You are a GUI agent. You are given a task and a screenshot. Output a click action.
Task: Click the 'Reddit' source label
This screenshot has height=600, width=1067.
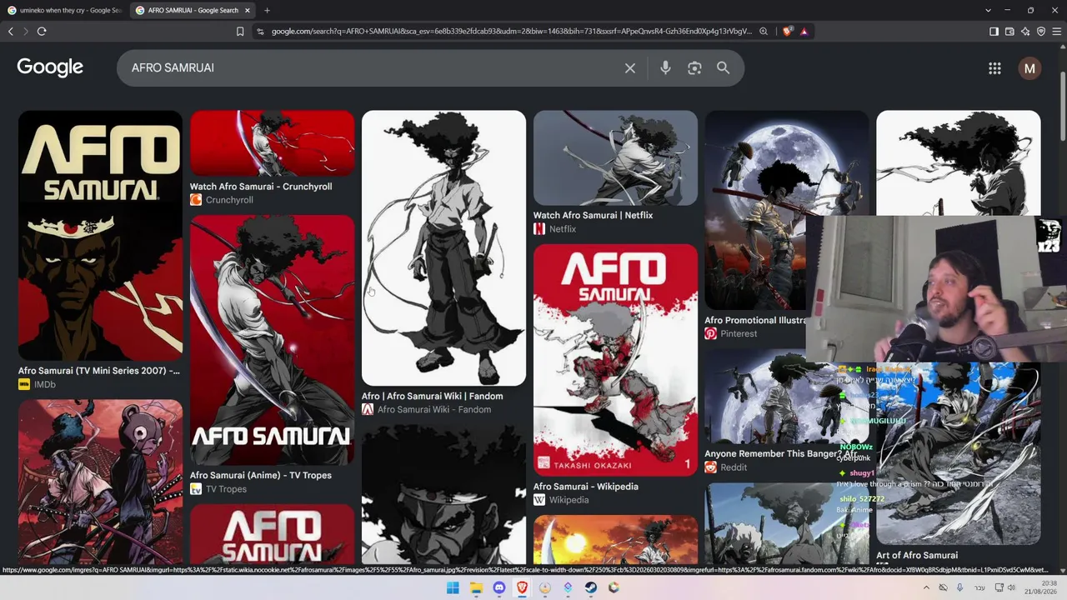pyautogui.click(x=734, y=467)
